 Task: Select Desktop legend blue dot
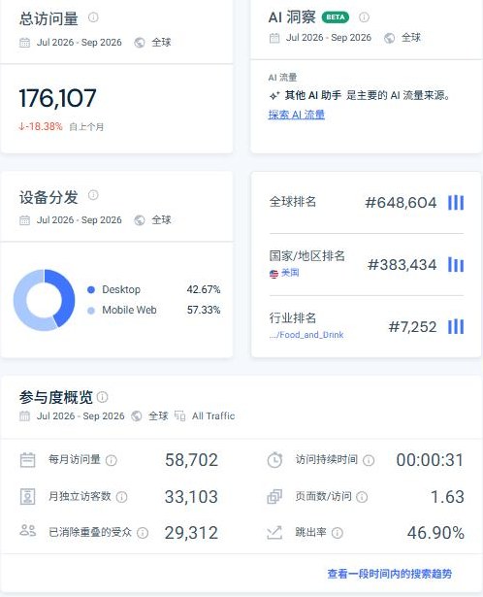91,289
